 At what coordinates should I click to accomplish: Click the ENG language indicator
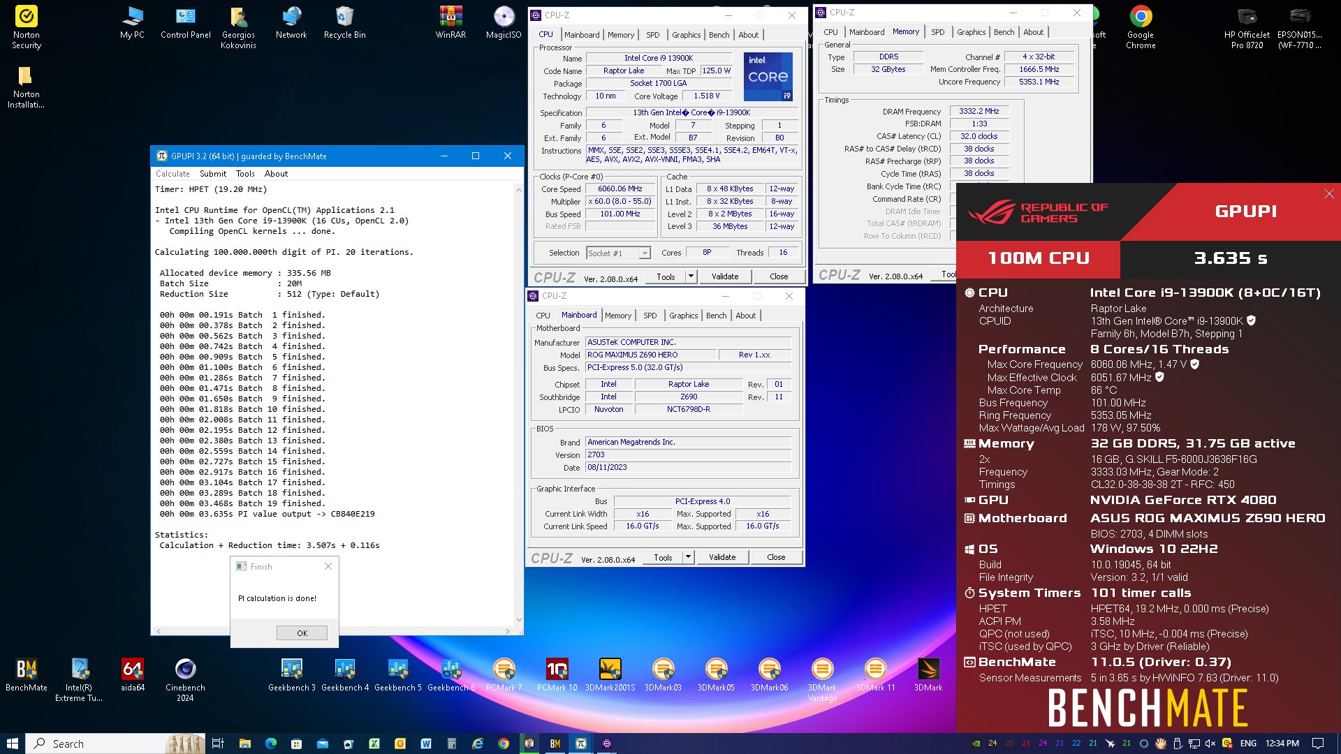(x=1248, y=744)
